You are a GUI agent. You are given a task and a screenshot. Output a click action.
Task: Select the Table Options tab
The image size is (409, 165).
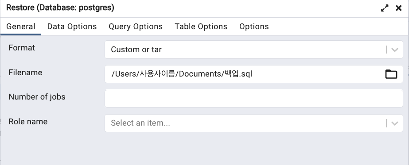tap(201, 27)
